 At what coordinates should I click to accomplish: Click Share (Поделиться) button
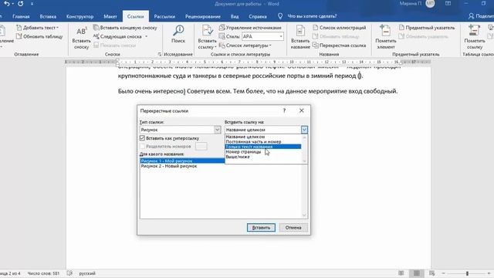pyautogui.click(x=481, y=16)
